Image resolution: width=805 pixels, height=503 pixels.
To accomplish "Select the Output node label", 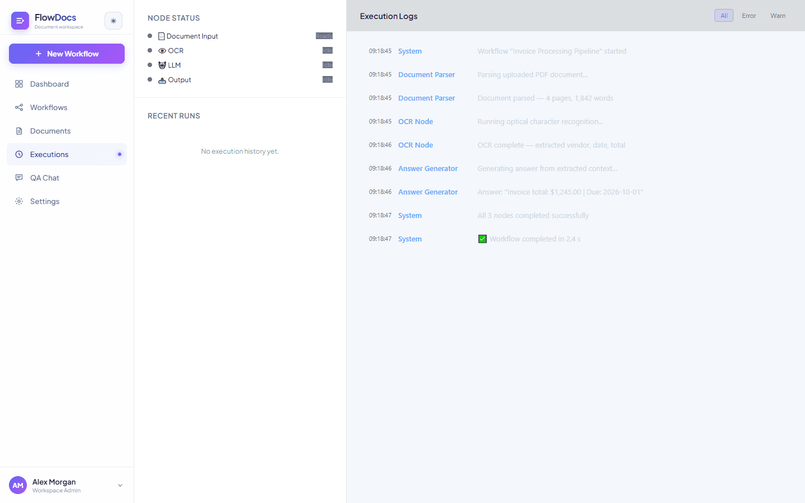I will [x=179, y=80].
